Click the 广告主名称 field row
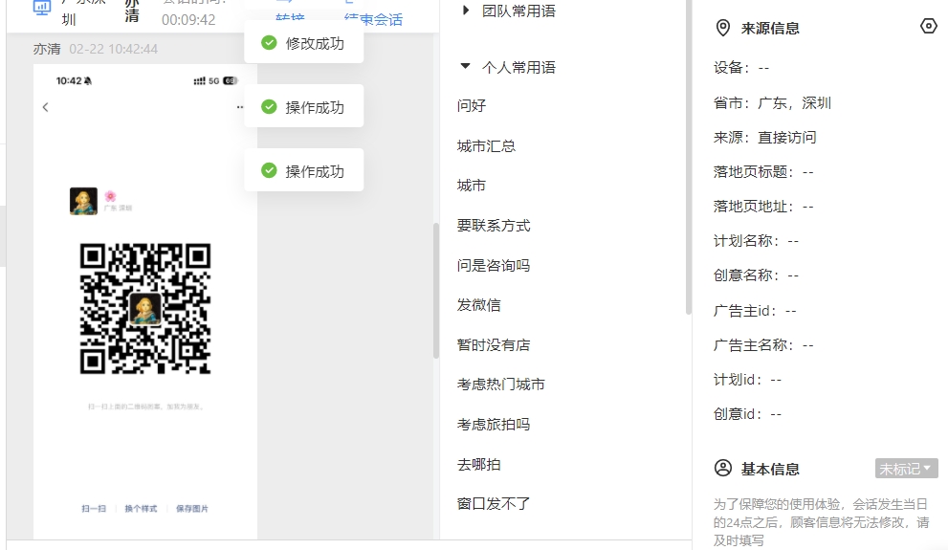948x550 pixels. pyautogui.click(x=763, y=345)
